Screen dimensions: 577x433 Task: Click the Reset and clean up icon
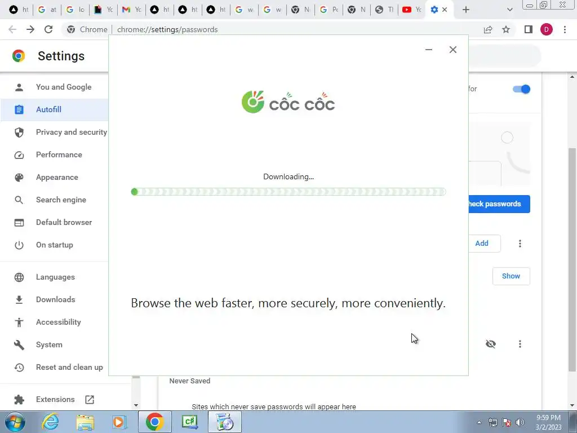point(19,367)
